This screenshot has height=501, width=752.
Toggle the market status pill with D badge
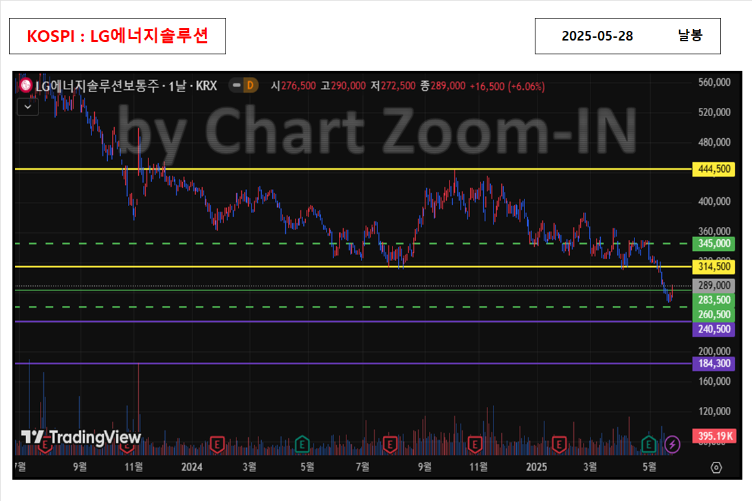[x=243, y=85]
